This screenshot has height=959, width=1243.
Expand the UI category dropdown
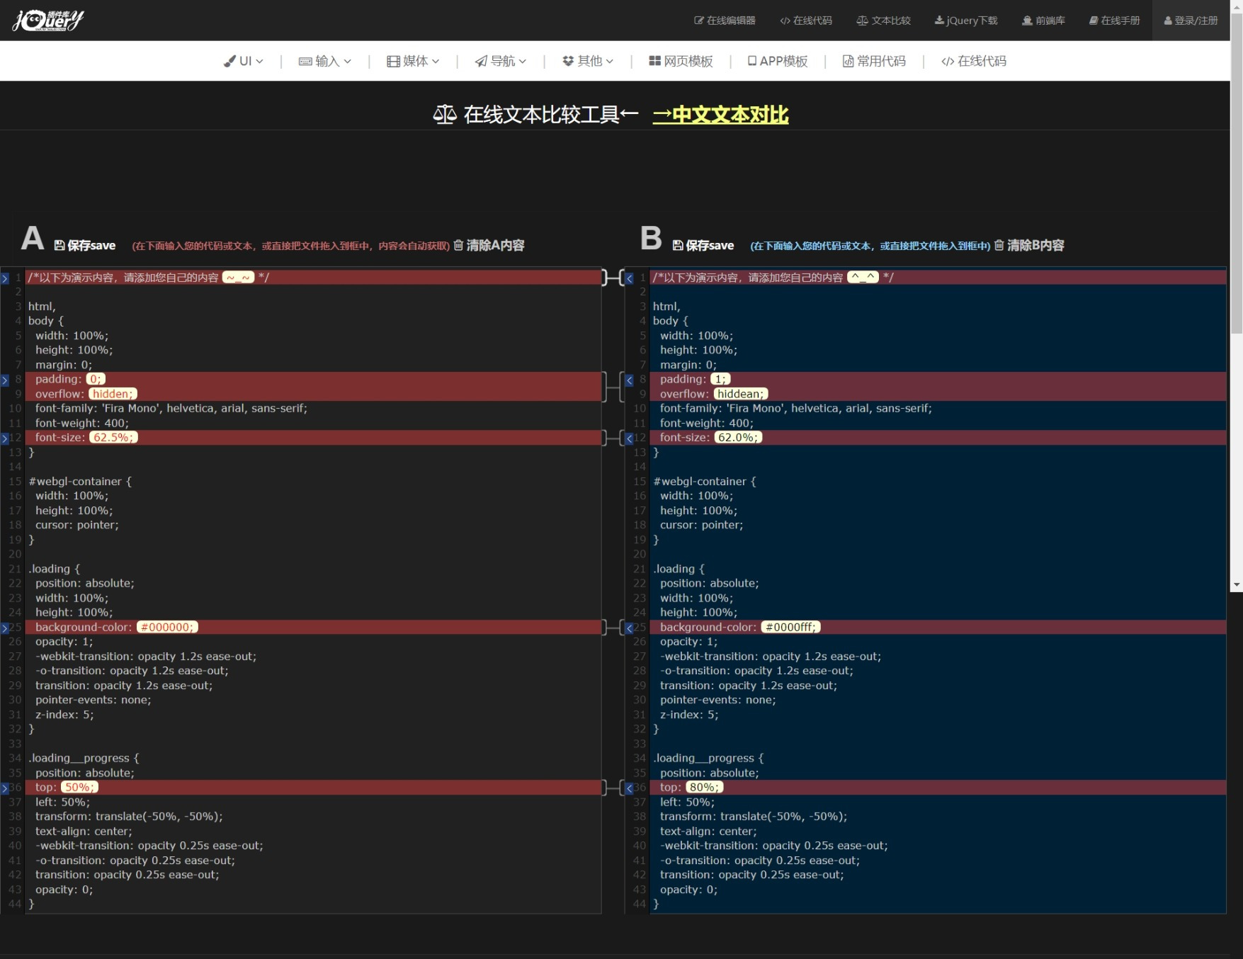click(244, 61)
